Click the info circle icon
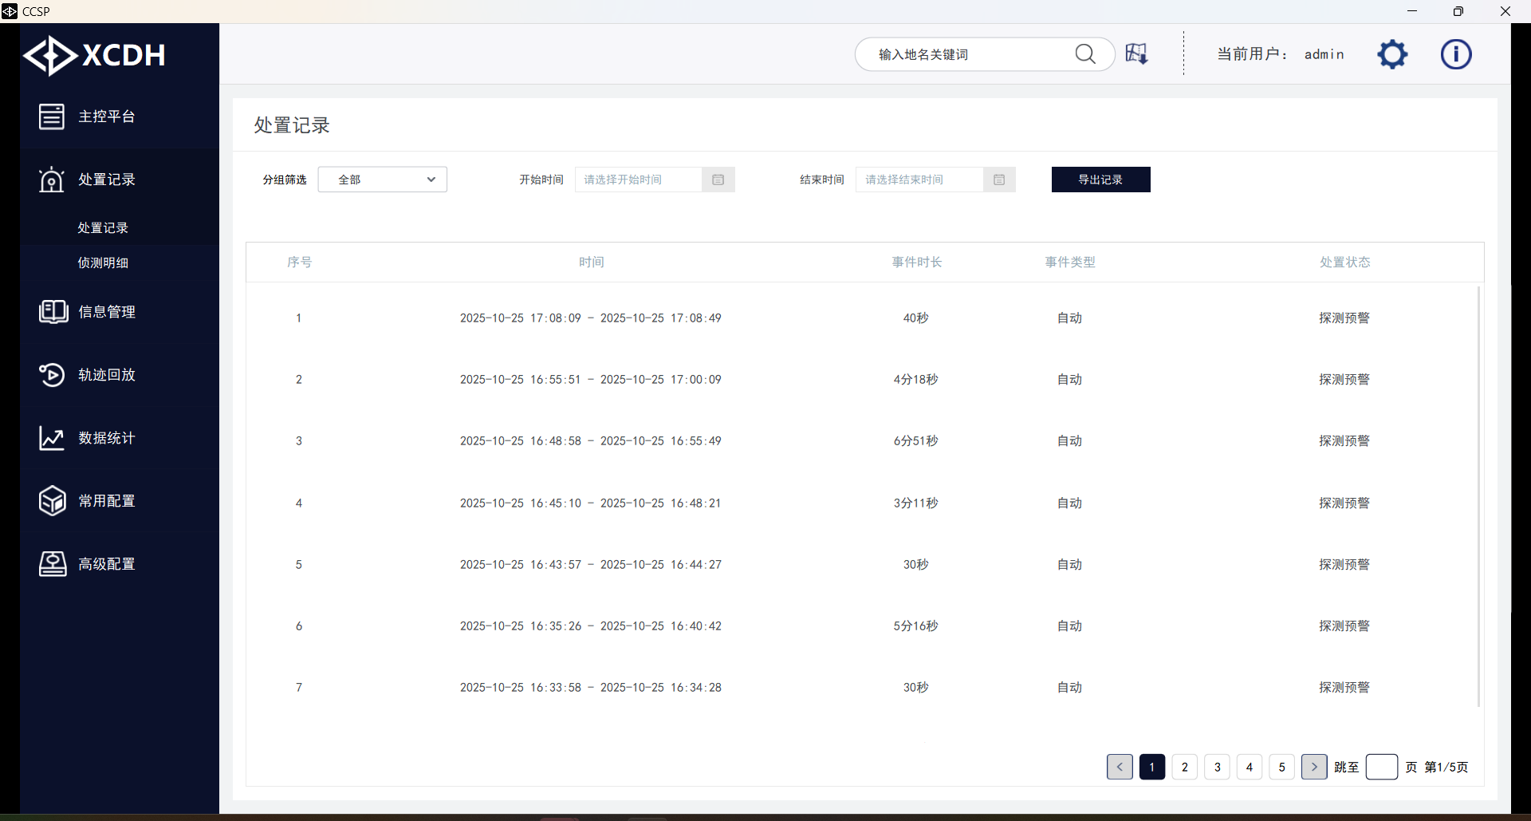Screen dimensions: 1531x821 point(1455,54)
